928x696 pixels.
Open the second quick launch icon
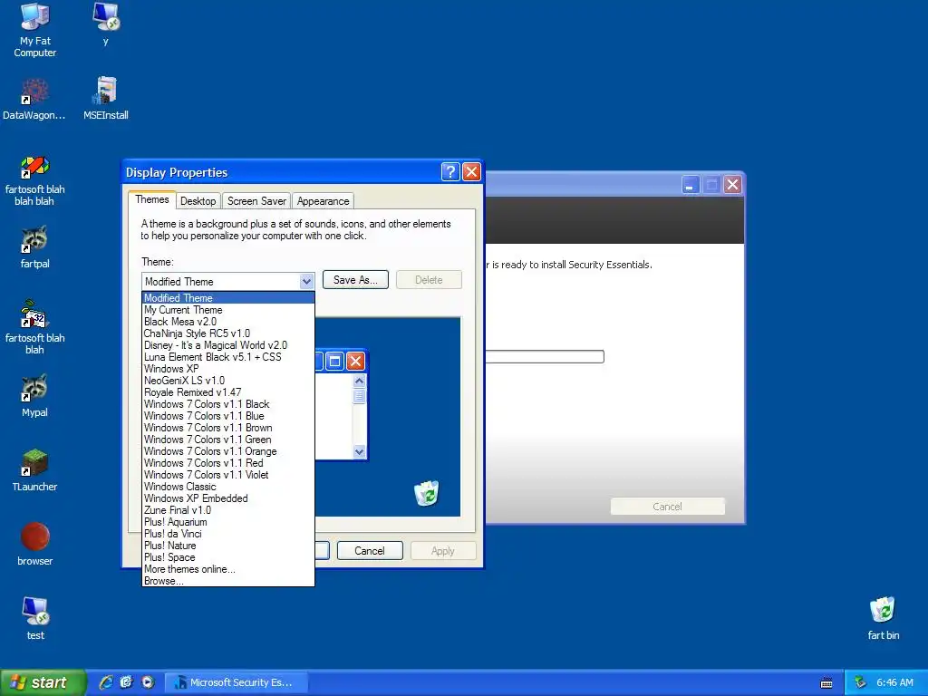pos(127,682)
